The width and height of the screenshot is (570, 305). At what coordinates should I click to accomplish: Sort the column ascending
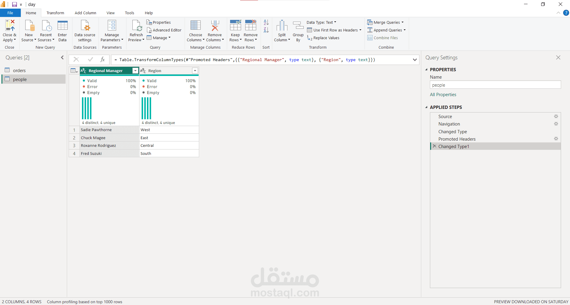coord(266,23)
